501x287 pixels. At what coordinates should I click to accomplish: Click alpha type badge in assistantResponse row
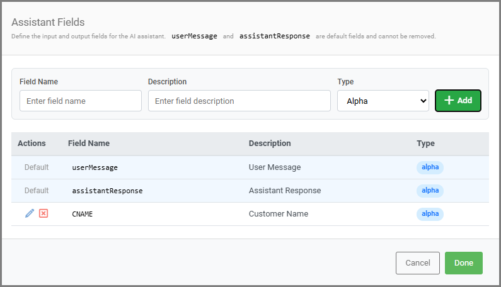pos(430,191)
